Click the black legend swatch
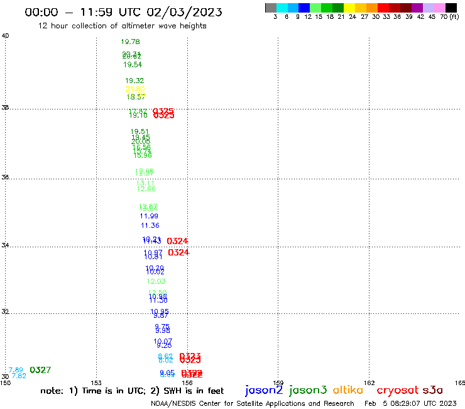The height and width of the screenshot is (409, 465). 451,8
